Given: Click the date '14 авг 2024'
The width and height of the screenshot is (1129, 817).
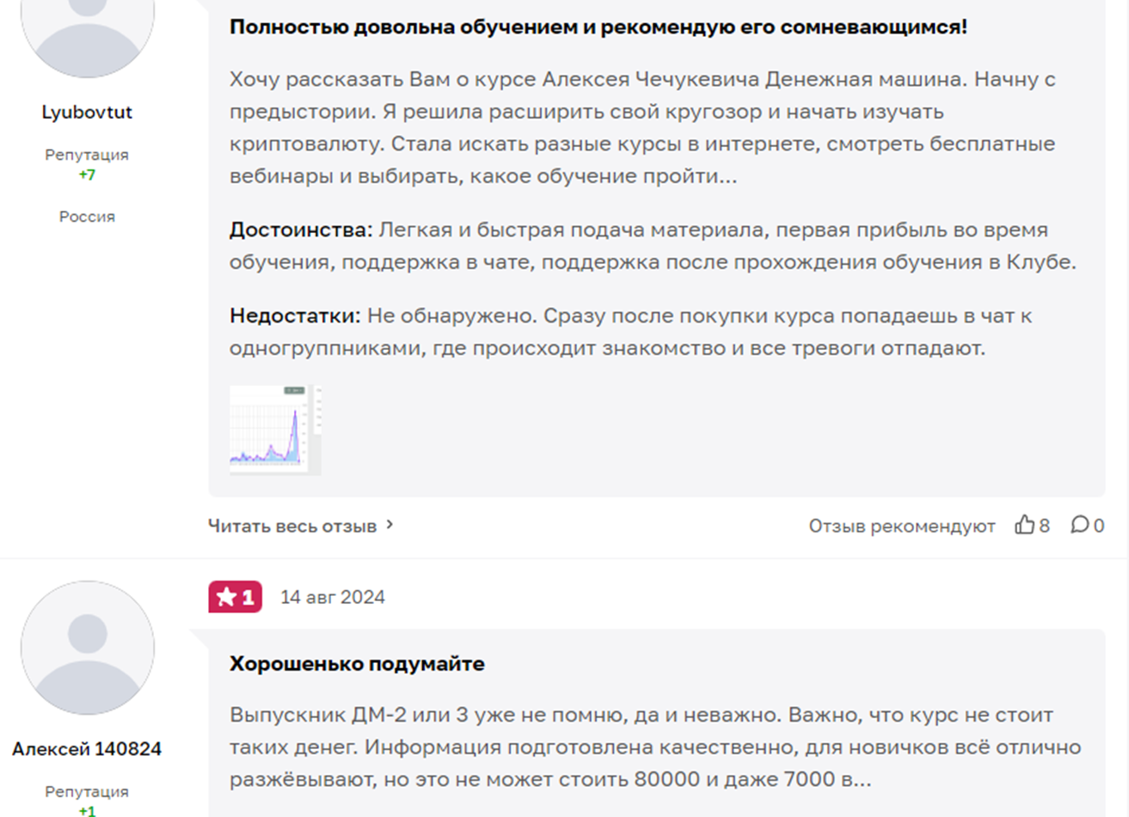Looking at the screenshot, I should click(333, 597).
